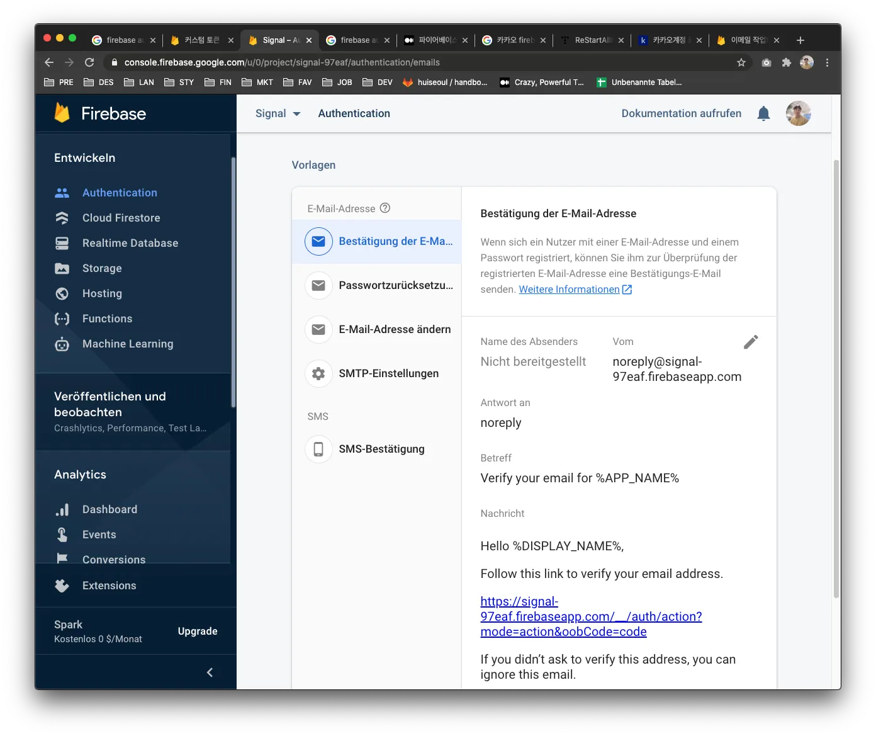Click the envelope icon for E-Mail-Adresse ändern

[318, 329]
